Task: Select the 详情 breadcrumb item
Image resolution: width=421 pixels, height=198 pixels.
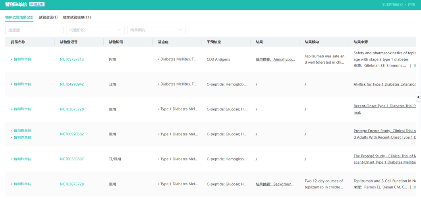Action: pos(411,4)
